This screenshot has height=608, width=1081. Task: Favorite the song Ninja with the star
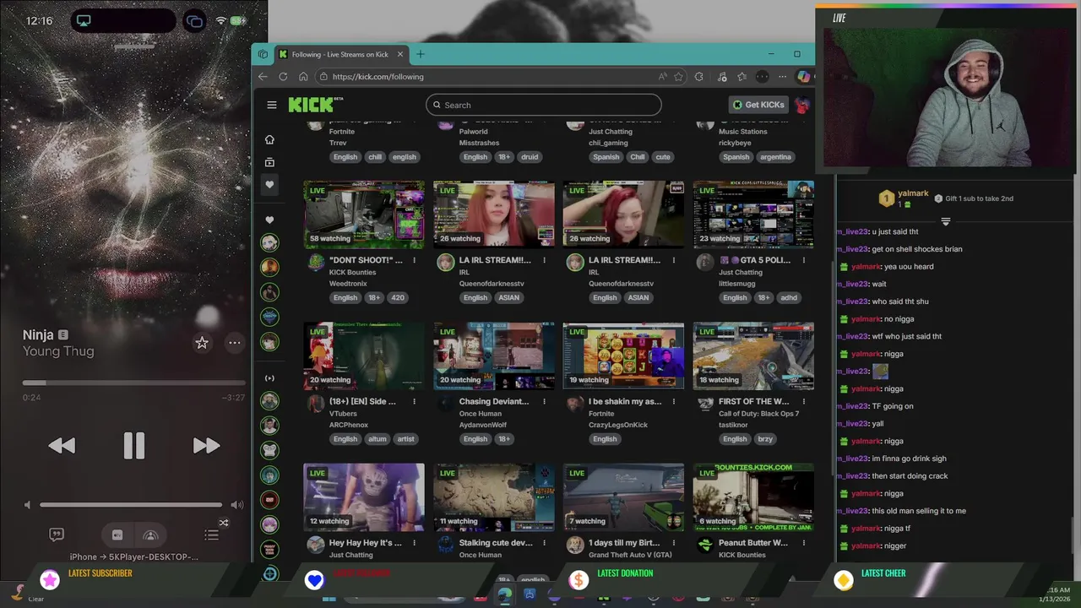pos(202,342)
